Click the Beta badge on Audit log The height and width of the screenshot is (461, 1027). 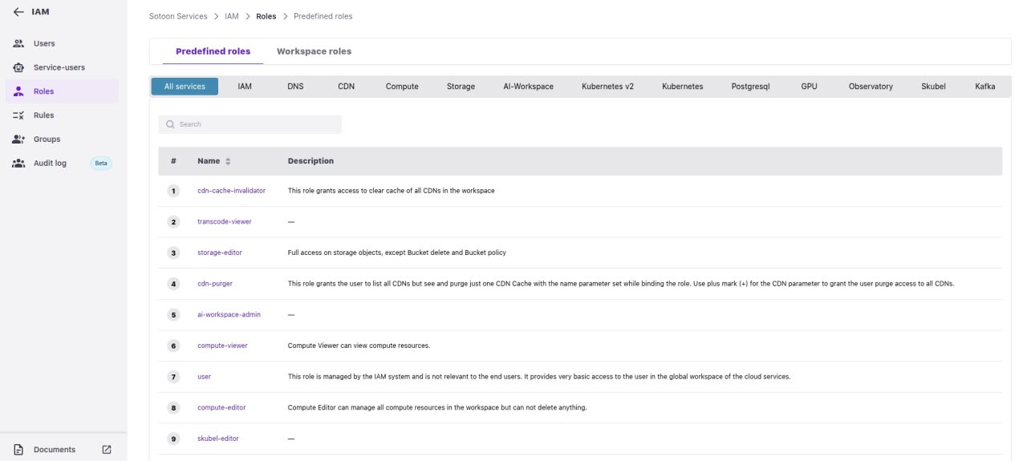[101, 164]
